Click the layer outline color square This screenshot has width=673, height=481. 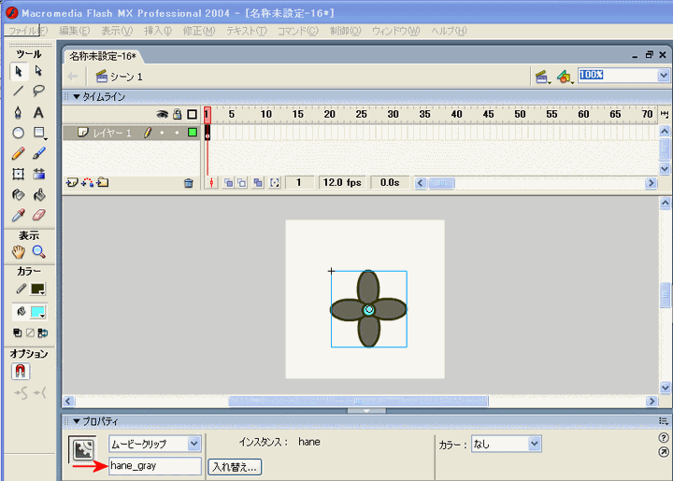[x=193, y=133]
